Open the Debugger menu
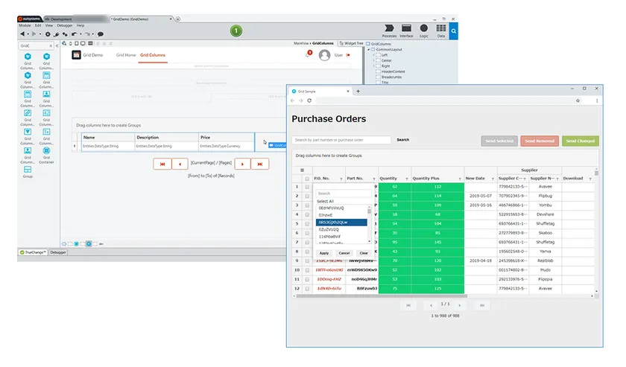This screenshot has height=367, width=626. click(x=62, y=25)
